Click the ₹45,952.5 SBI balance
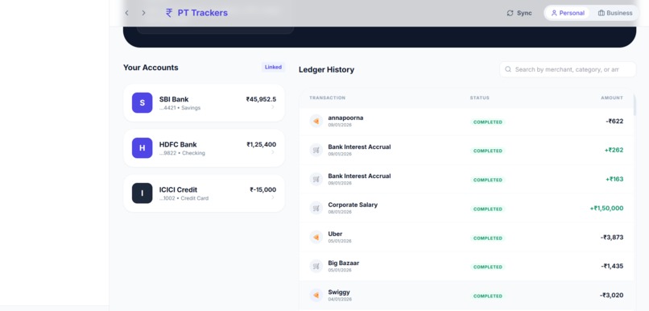This screenshot has width=649, height=311. tap(261, 99)
